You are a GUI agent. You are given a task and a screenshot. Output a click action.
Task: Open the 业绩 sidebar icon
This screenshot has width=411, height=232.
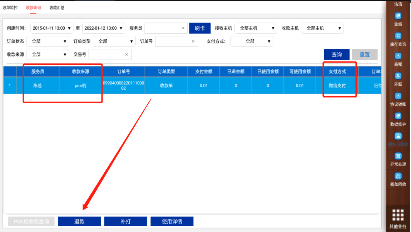tap(398, 16)
